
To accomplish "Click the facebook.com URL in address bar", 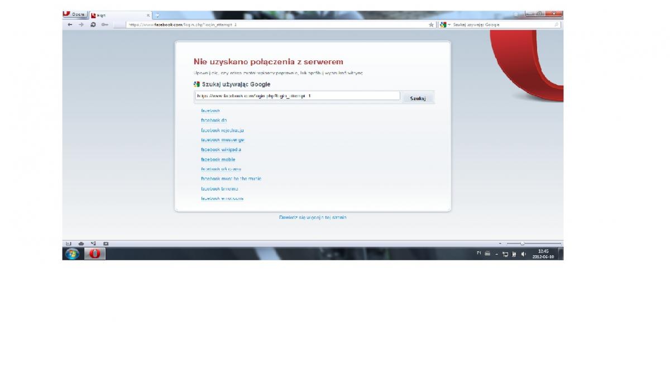I will [183, 25].
